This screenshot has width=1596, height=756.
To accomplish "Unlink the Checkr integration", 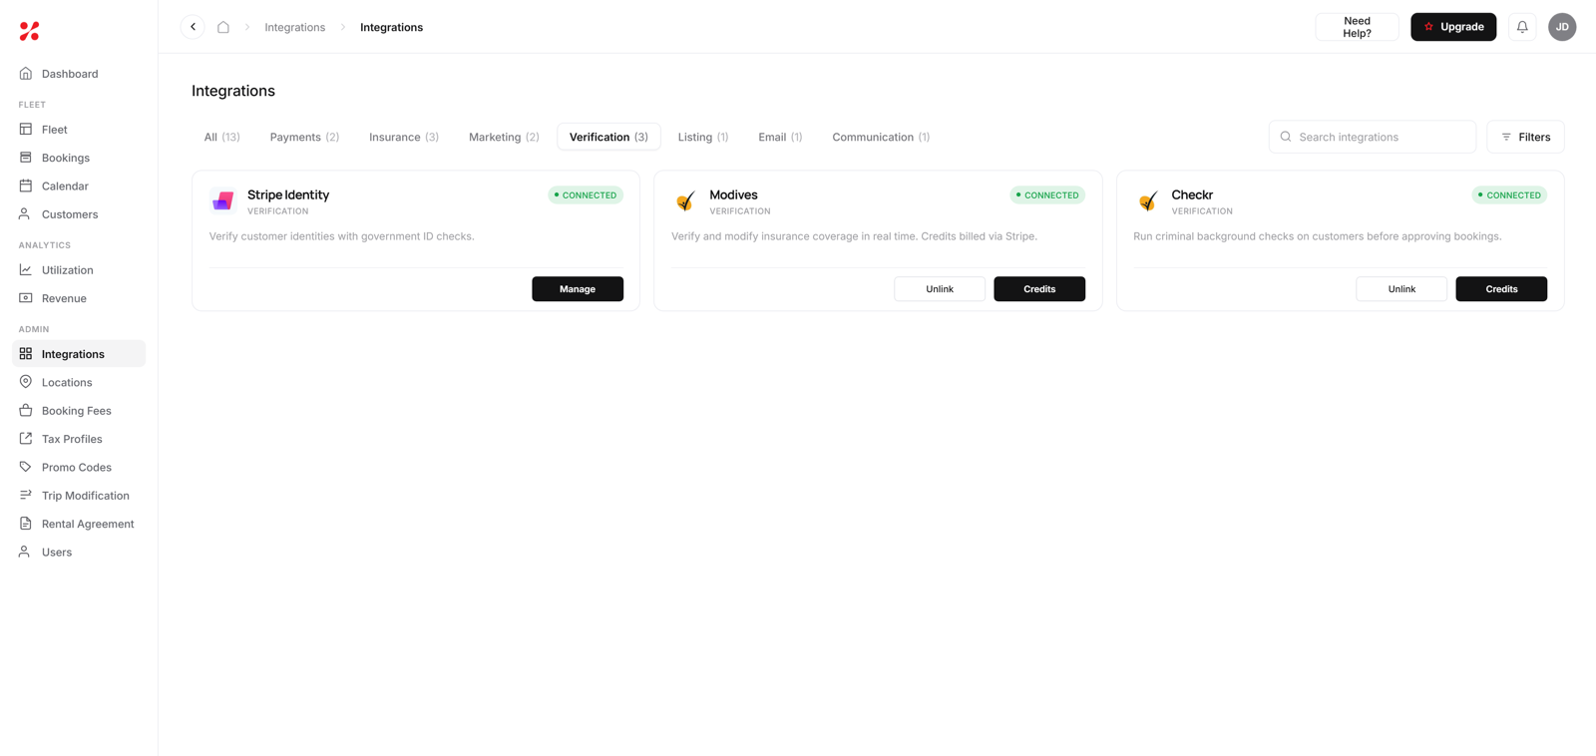I will pos(1401,289).
